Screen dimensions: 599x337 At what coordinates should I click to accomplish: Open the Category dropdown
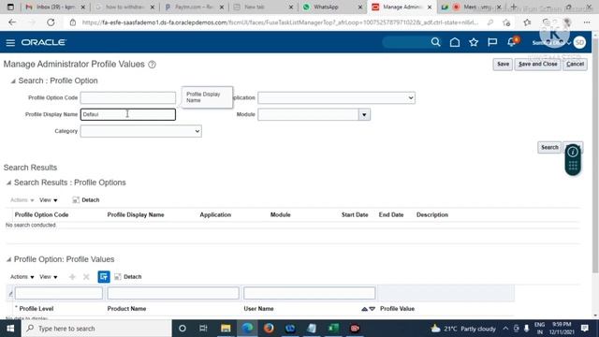pyautogui.click(x=141, y=131)
